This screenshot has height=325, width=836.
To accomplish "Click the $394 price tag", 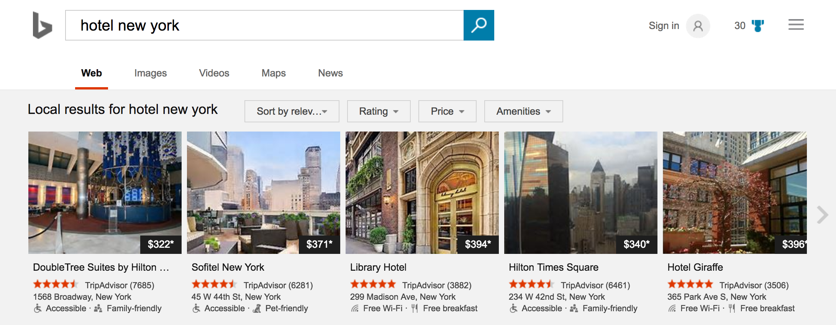I will tap(478, 244).
